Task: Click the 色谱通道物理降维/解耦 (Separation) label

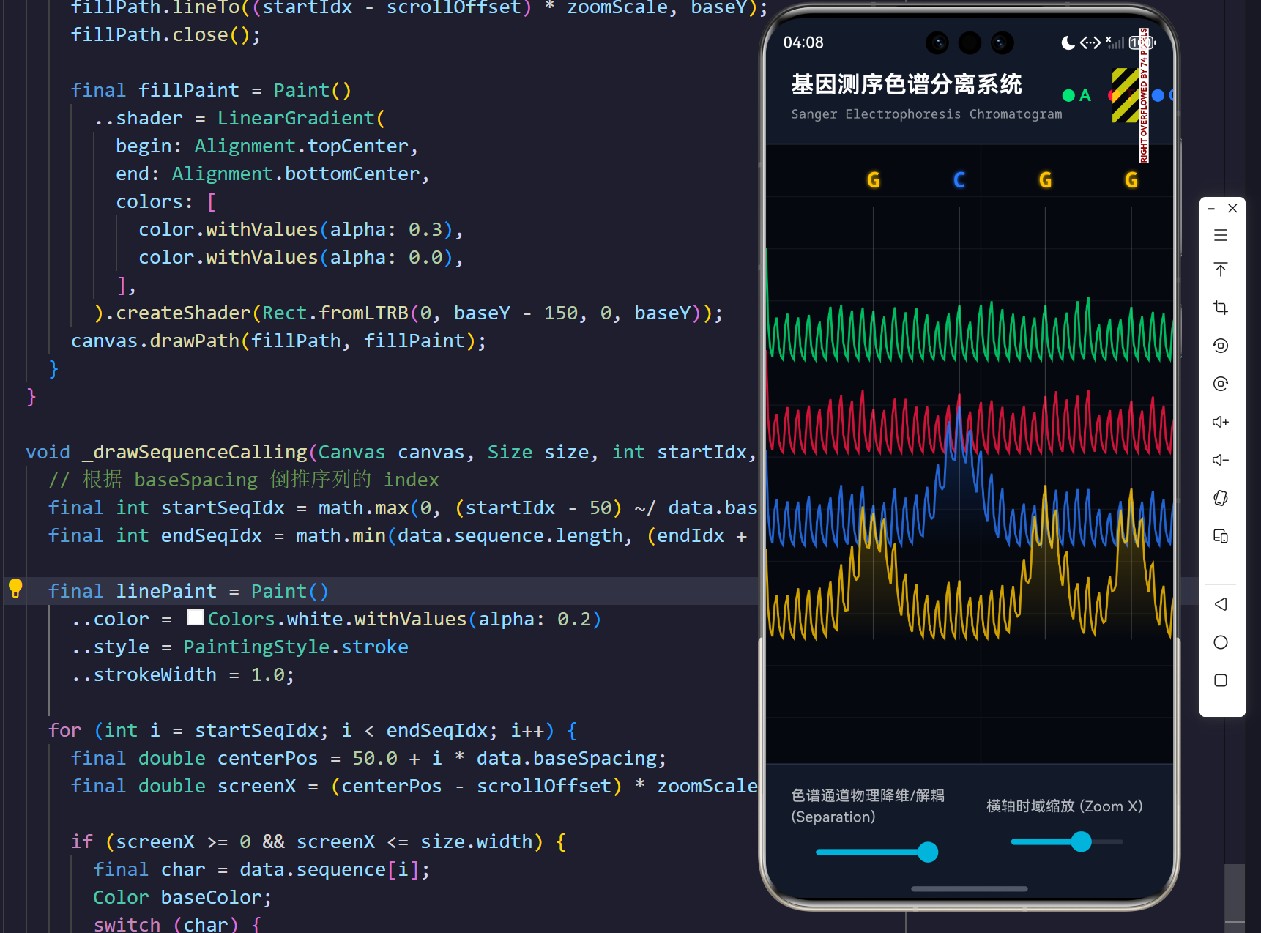Action: (x=868, y=806)
